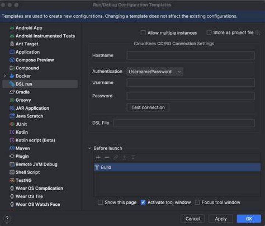
Task: Click the TestNG icon
Action: point(12,180)
